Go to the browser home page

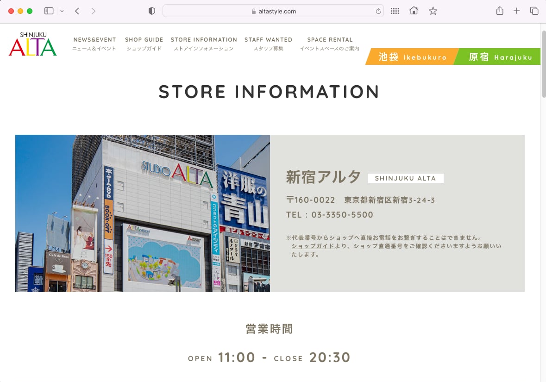pyautogui.click(x=414, y=11)
